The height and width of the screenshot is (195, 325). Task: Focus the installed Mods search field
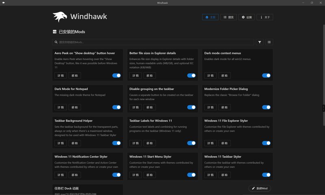153,42
